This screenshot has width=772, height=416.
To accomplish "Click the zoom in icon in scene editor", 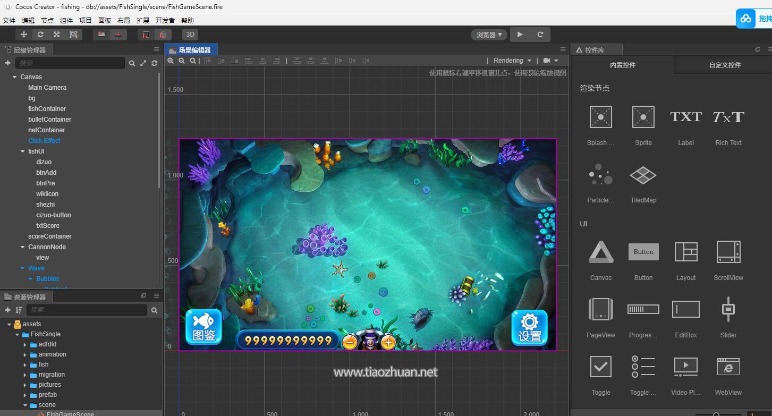I will (x=171, y=61).
